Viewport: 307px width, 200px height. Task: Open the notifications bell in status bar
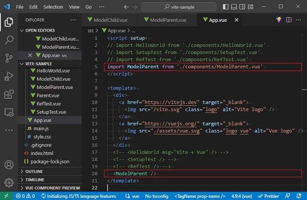tap(299, 196)
